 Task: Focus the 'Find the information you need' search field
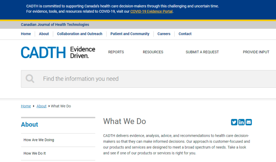149,79
